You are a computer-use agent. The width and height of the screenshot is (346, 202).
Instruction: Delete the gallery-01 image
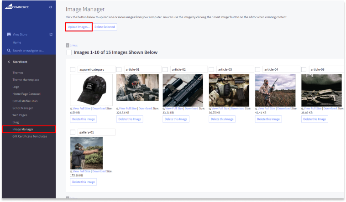pyautogui.click(x=84, y=182)
